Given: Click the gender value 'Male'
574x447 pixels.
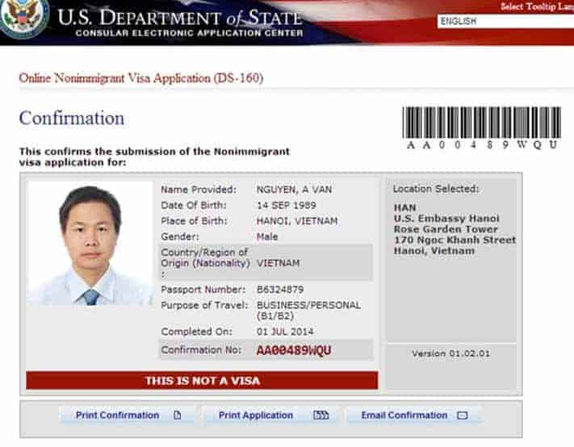Looking at the screenshot, I should (267, 236).
